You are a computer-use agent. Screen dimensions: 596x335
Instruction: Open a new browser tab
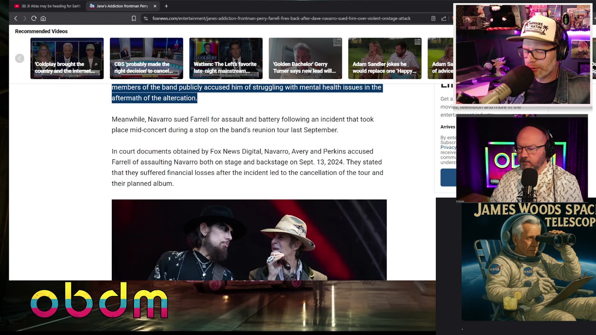pyautogui.click(x=166, y=6)
